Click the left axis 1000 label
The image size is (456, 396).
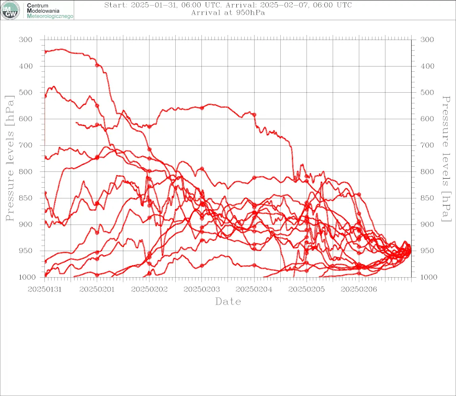pyautogui.click(x=27, y=277)
